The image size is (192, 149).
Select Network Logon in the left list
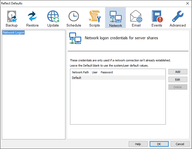point(13,33)
